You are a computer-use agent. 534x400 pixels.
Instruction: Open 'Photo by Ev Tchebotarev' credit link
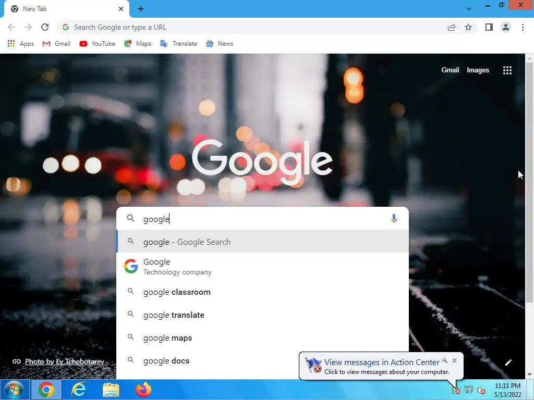[65, 361]
